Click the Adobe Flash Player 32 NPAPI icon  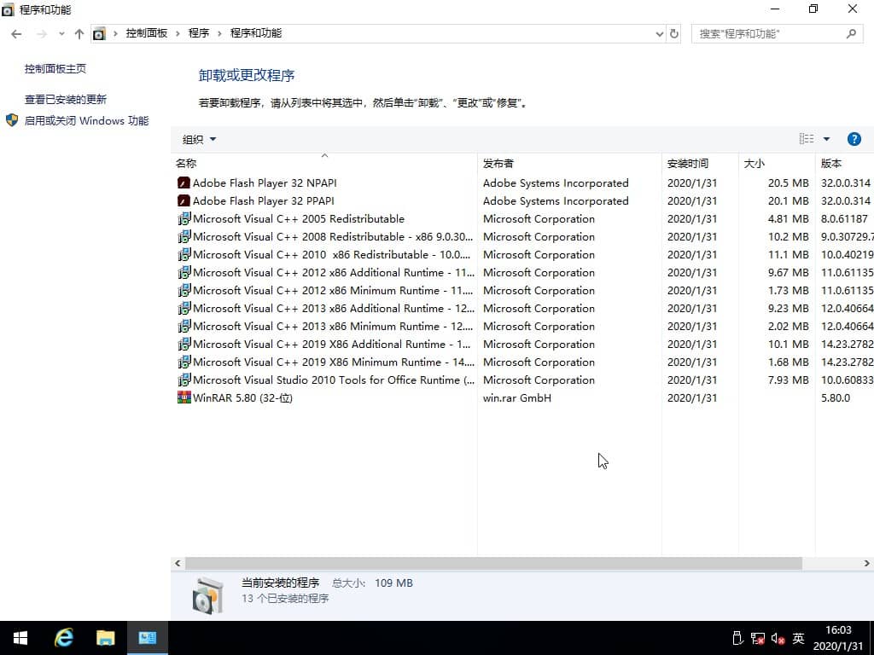(x=184, y=183)
